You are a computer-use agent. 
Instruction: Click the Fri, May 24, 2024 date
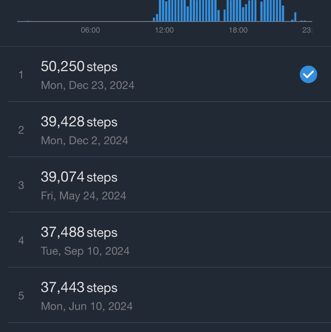coord(83,196)
